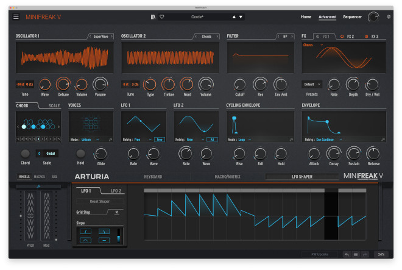402x270 pixels.
Task: Click the undo arrow in bottom bar
Action: click(347, 254)
